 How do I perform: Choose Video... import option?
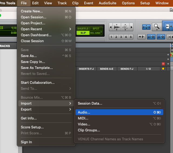tap(119, 124)
